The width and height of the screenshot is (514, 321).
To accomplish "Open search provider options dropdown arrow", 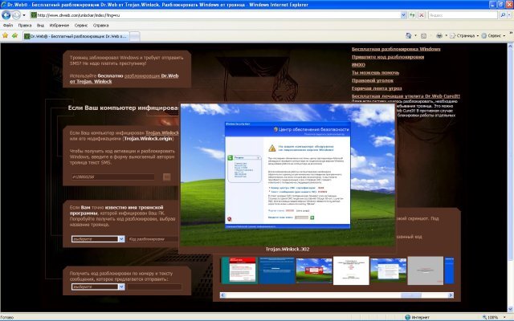I will pyautogui.click(x=509, y=15).
